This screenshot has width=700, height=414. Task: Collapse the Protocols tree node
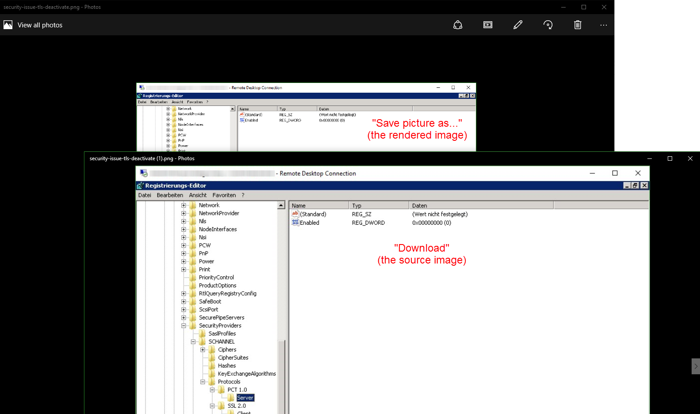click(203, 382)
